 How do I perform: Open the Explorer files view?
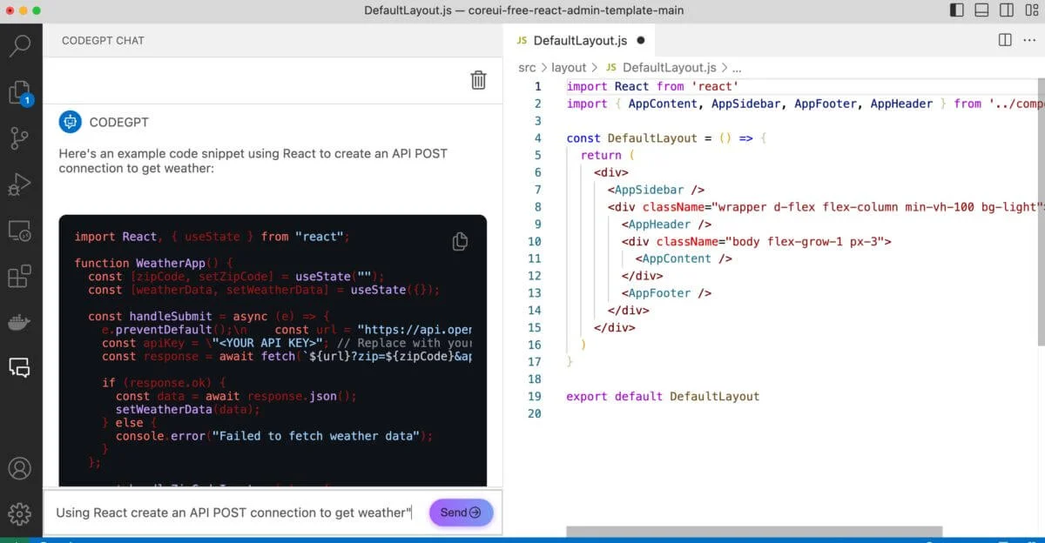(19, 92)
